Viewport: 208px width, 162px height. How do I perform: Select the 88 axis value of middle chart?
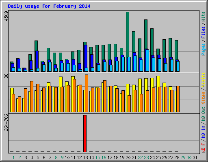(x=6, y=76)
